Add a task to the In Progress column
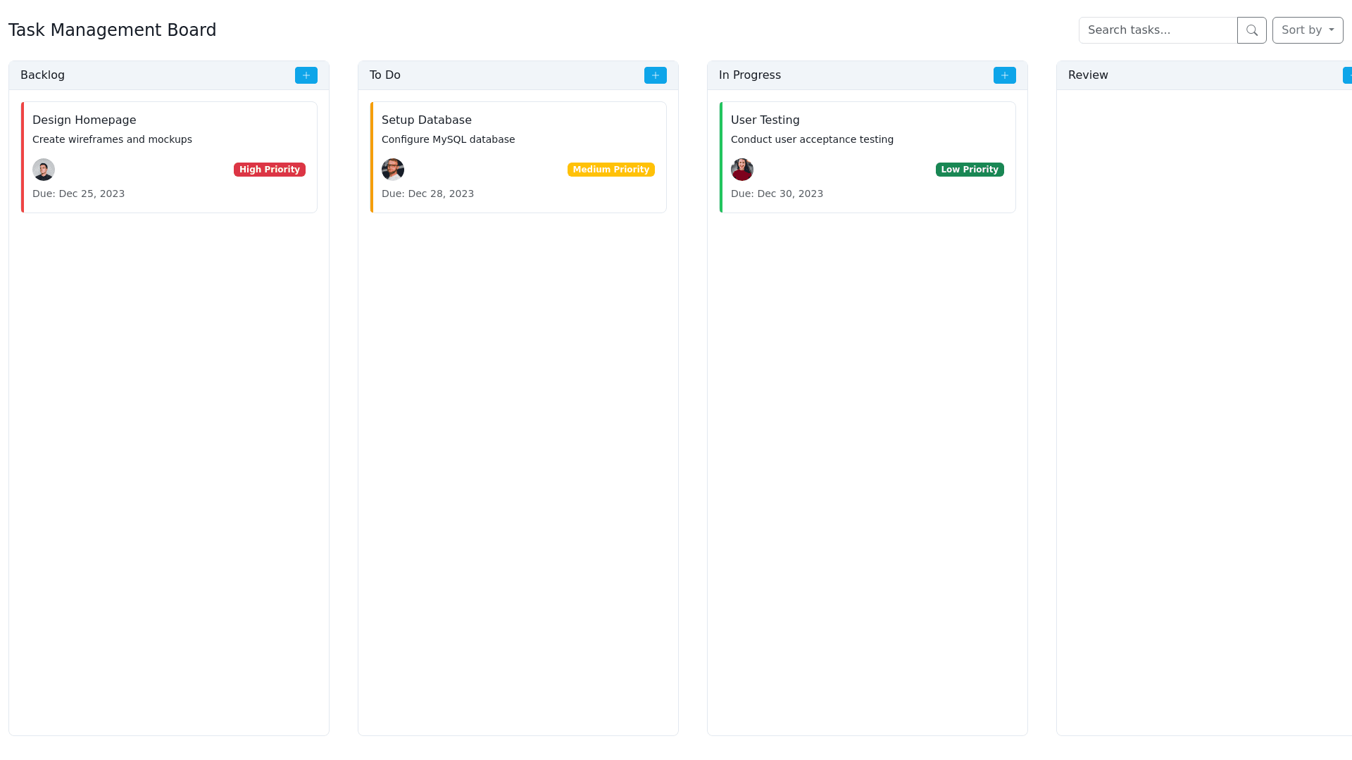 tap(1004, 75)
